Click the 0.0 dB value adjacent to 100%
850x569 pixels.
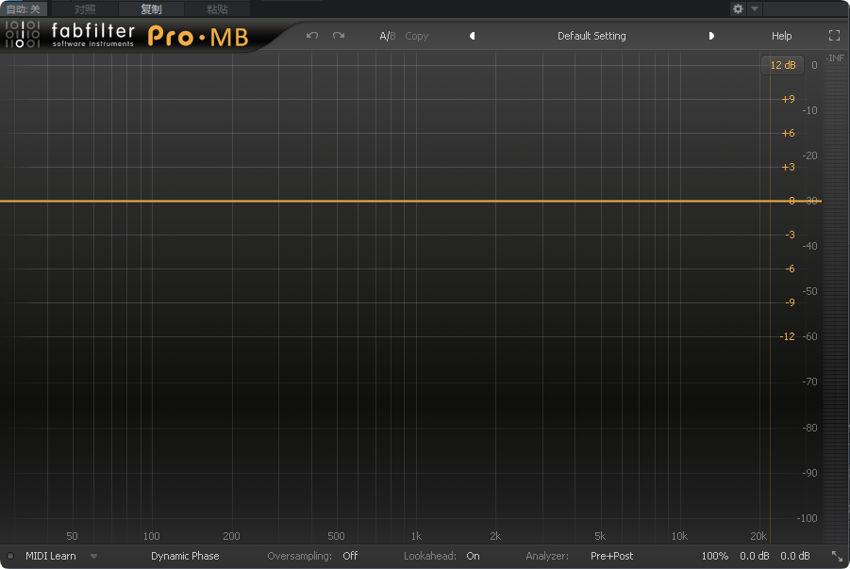coord(754,556)
